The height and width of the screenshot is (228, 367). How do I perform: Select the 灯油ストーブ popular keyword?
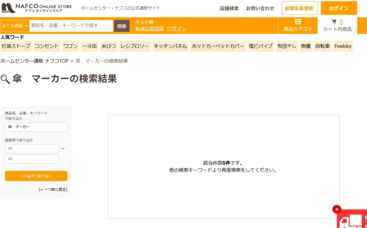(x=16, y=46)
